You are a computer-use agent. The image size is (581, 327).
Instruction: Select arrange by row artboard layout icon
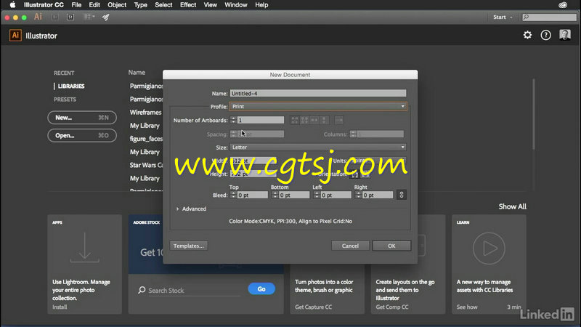point(314,120)
